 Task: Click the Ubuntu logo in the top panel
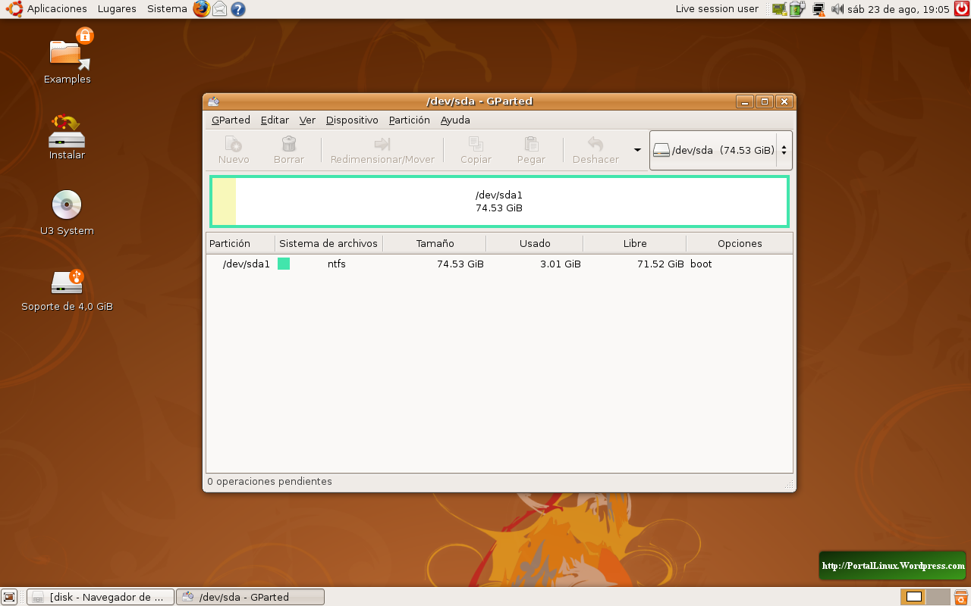point(14,9)
